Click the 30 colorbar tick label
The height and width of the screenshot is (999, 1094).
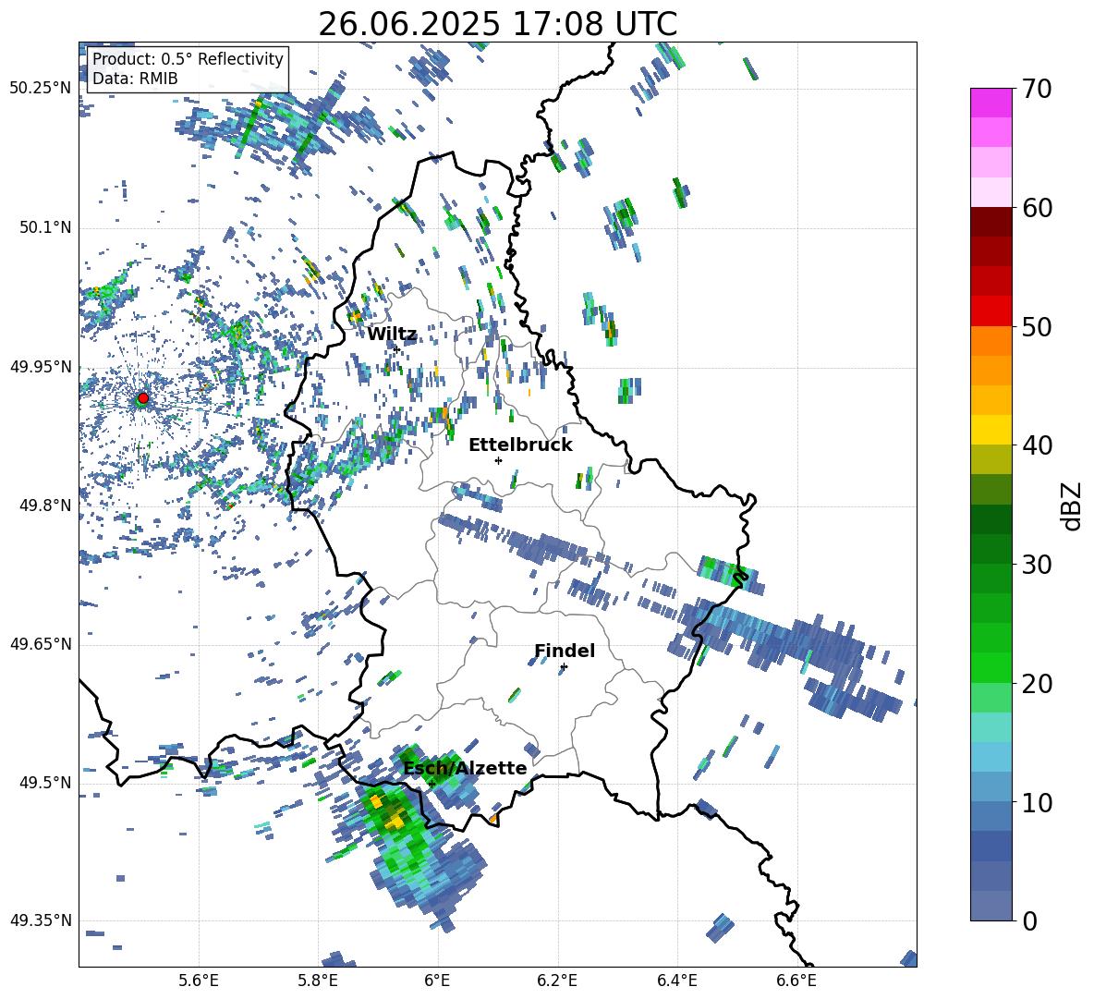1037,565
